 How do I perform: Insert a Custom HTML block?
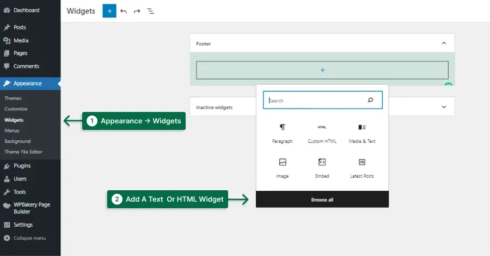pos(322,134)
